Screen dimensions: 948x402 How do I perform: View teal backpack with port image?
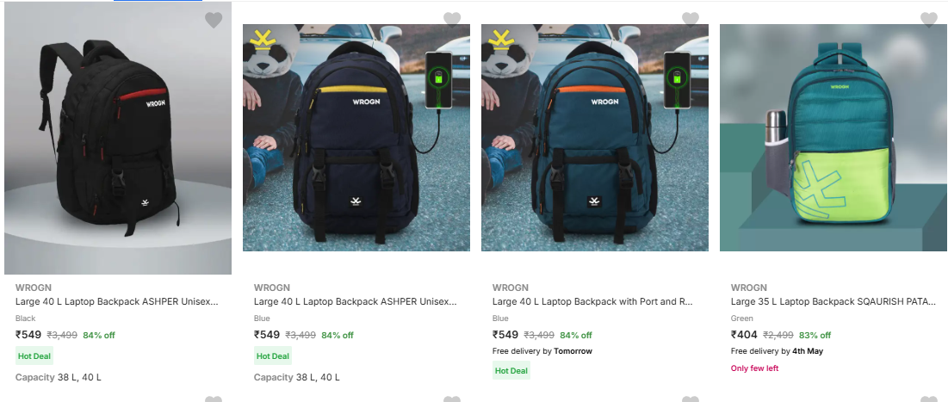coord(595,138)
